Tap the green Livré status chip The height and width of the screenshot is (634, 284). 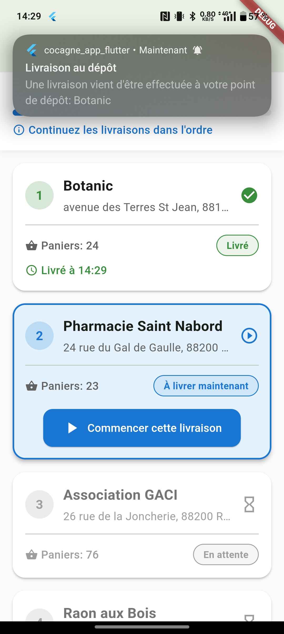[x=237, y=246]
